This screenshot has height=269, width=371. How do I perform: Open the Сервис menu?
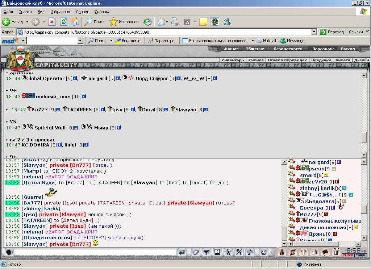pos(82,12)
